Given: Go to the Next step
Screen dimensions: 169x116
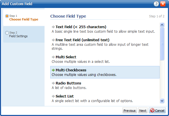Looking at the screenshot, I should tap(143, 110).
